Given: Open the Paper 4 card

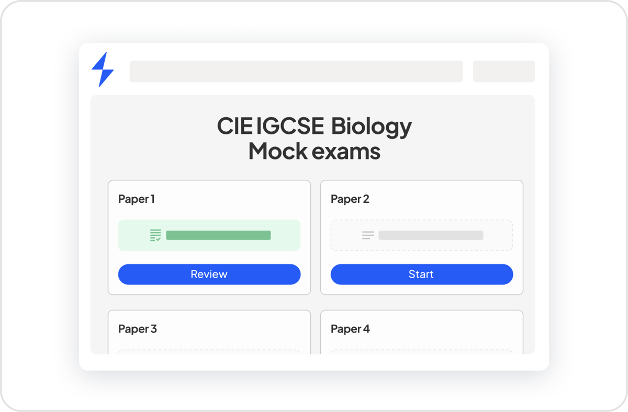Looking at the screenshot, I should (x=422, y=332).
